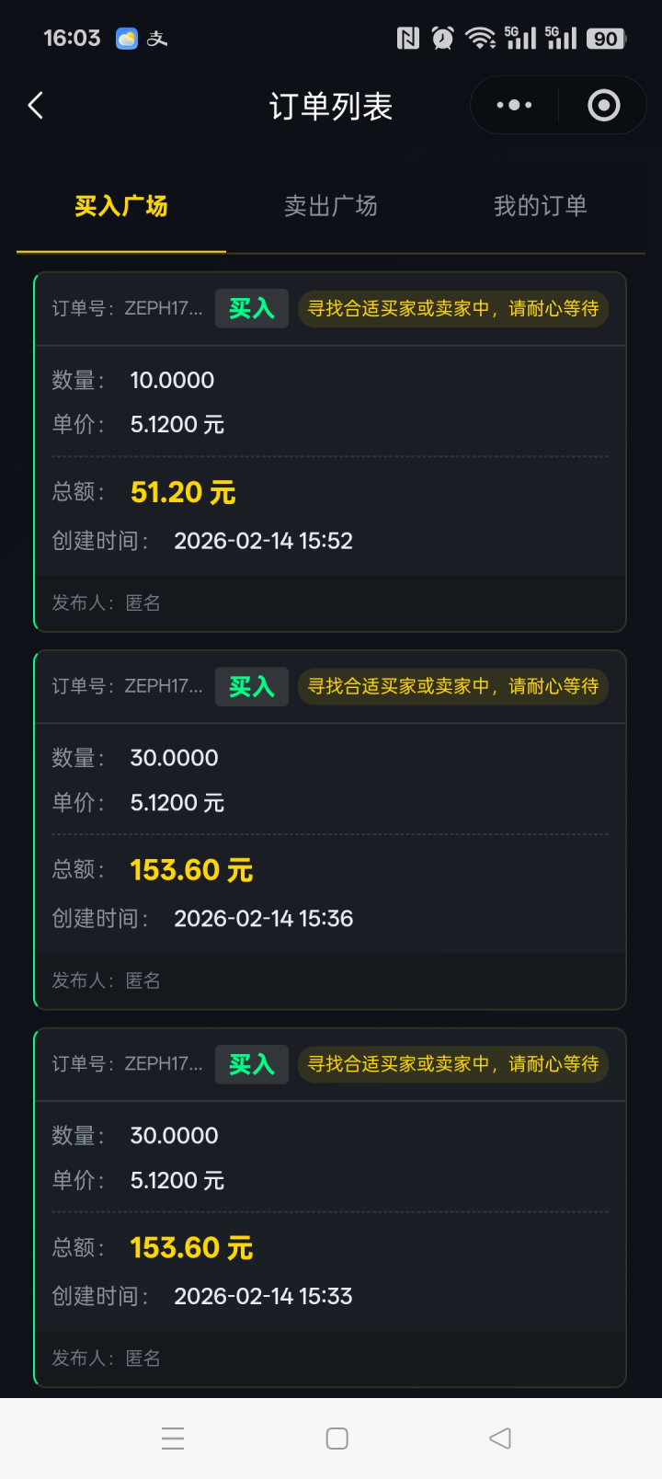
Task: Open the mini program three-dots menu
Action: tap(514, 106)
